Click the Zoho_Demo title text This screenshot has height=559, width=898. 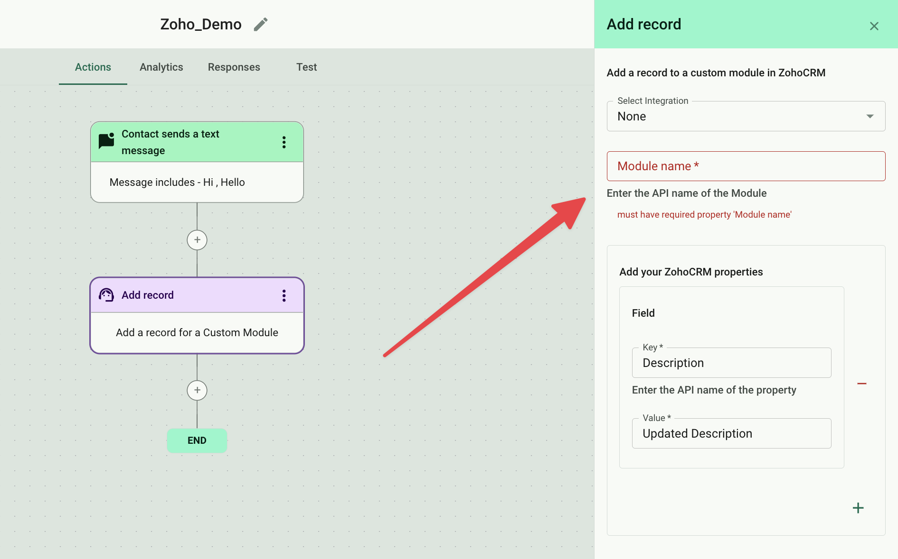coord(201,24)
